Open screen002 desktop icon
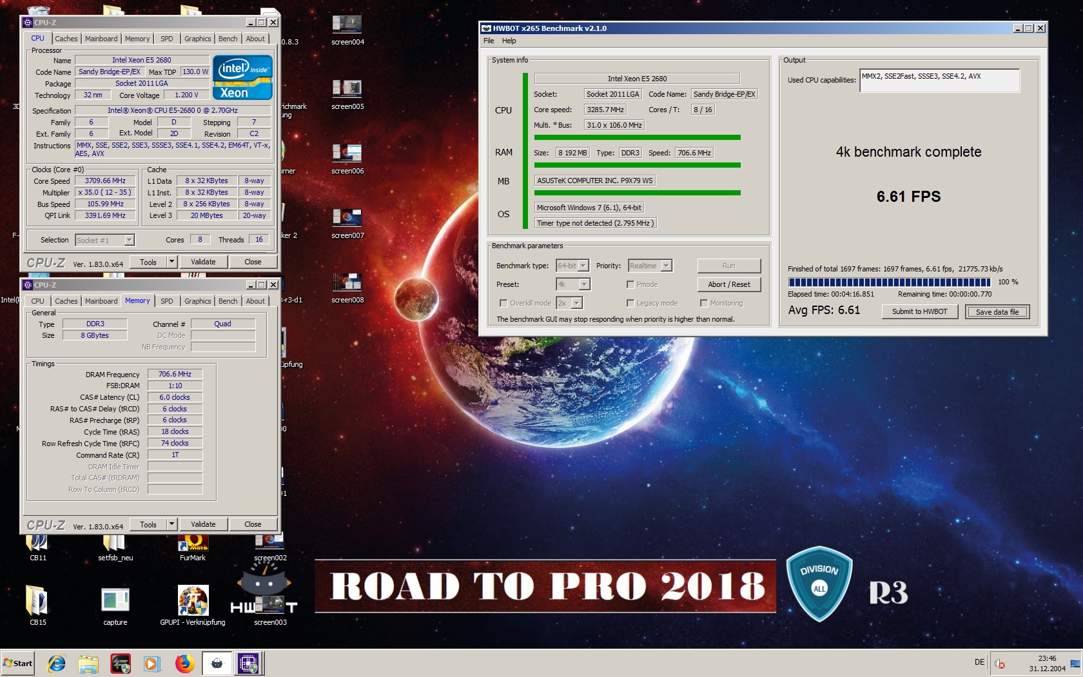Image resolution: width=1083 pixels, height=677 pixels. tap(270, 548)
